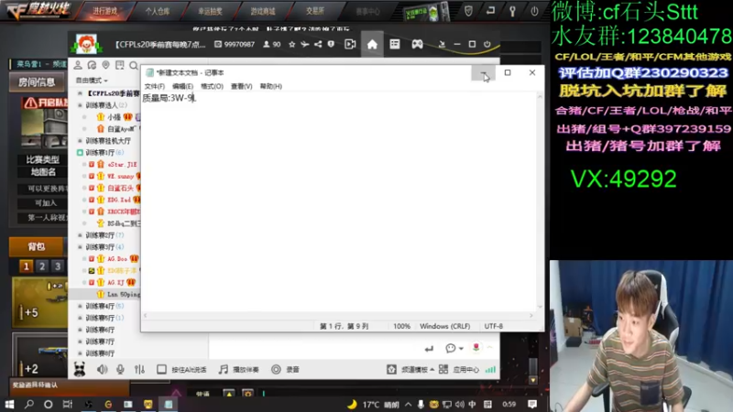Expand the 训练赛挂机大厅 channel
The height and width of the screenshot is (412, 733).
point(80,141)
